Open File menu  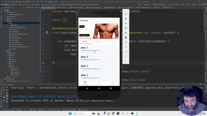6,2
